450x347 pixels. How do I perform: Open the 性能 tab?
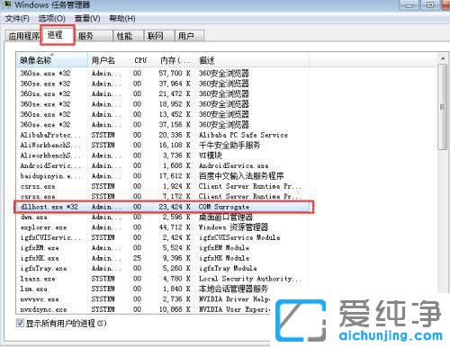(x=129, y=36)
